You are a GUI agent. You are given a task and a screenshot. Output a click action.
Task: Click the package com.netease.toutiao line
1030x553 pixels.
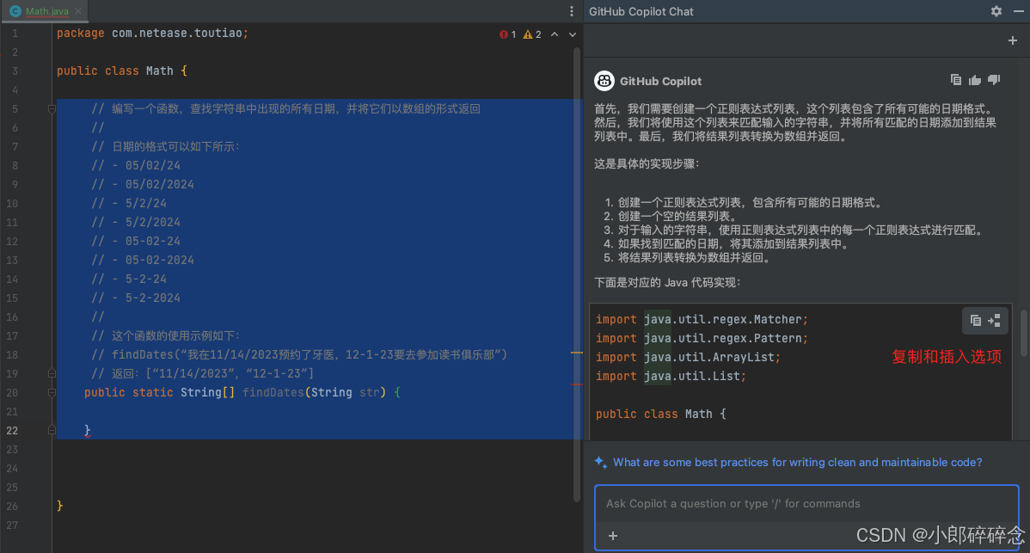[x=152, y=33]
